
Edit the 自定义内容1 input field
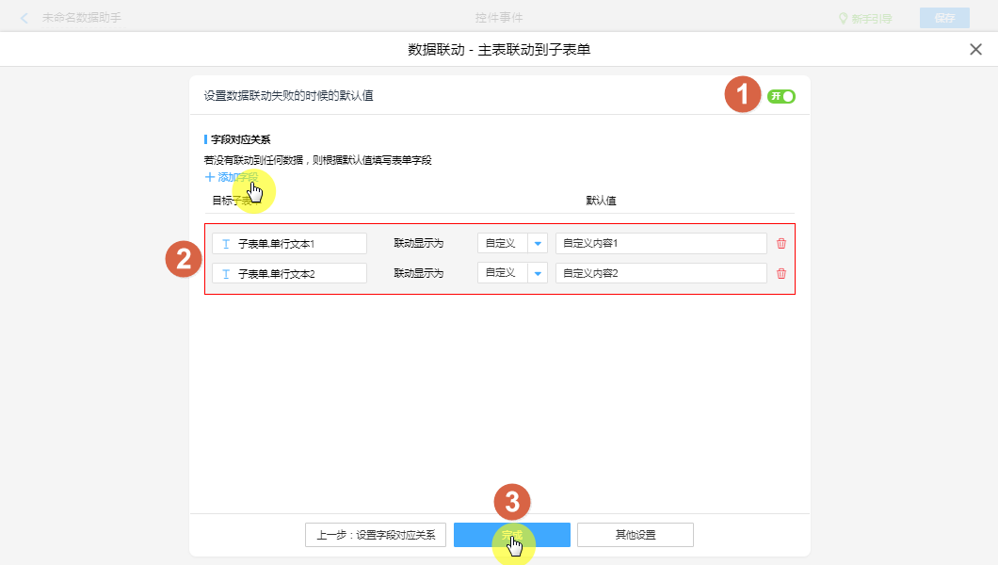click(660, 244)
